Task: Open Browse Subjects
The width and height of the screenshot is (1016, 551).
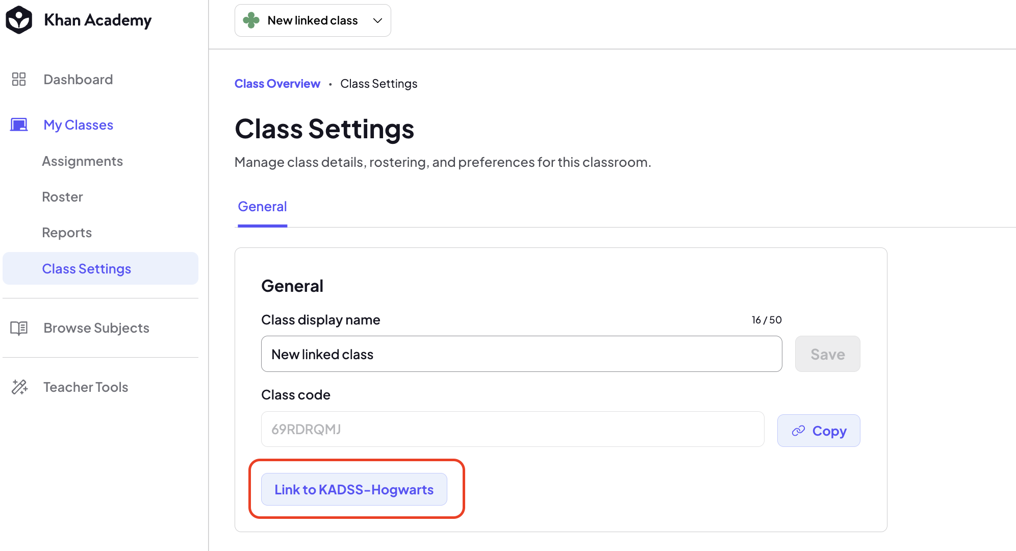Action: point(96,328)
